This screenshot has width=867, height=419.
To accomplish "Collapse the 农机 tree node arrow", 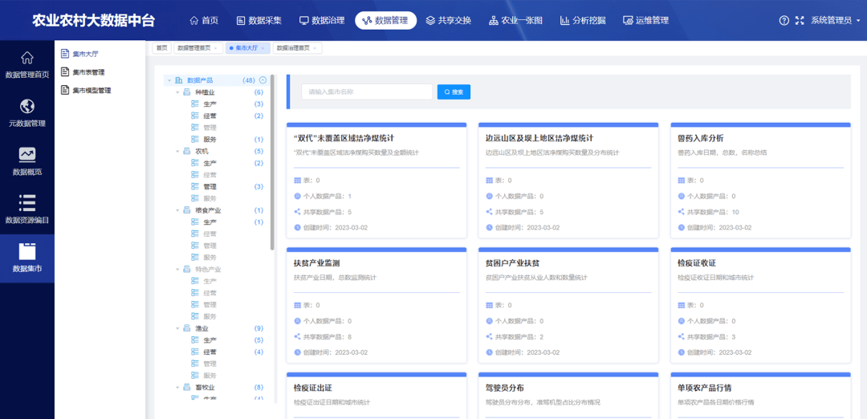I will (177, 152).
